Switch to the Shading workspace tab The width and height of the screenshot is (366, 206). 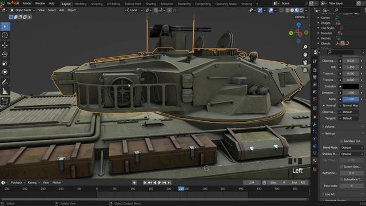pyautogui.click(x=151, y=4)
